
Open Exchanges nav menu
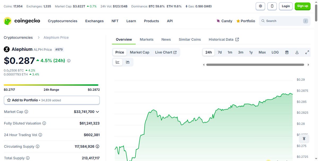[94, 21]
